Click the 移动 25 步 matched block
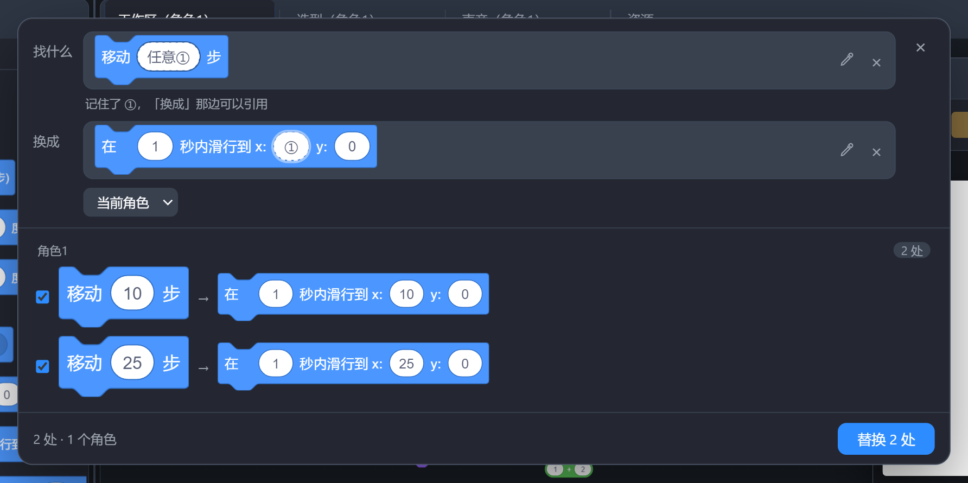 pos(124,365)
